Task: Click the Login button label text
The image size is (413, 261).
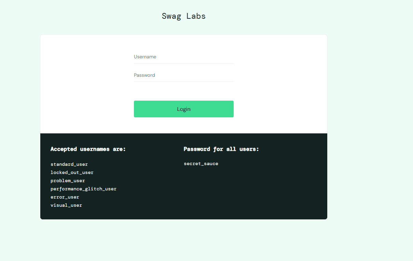Action: (183, 109)
